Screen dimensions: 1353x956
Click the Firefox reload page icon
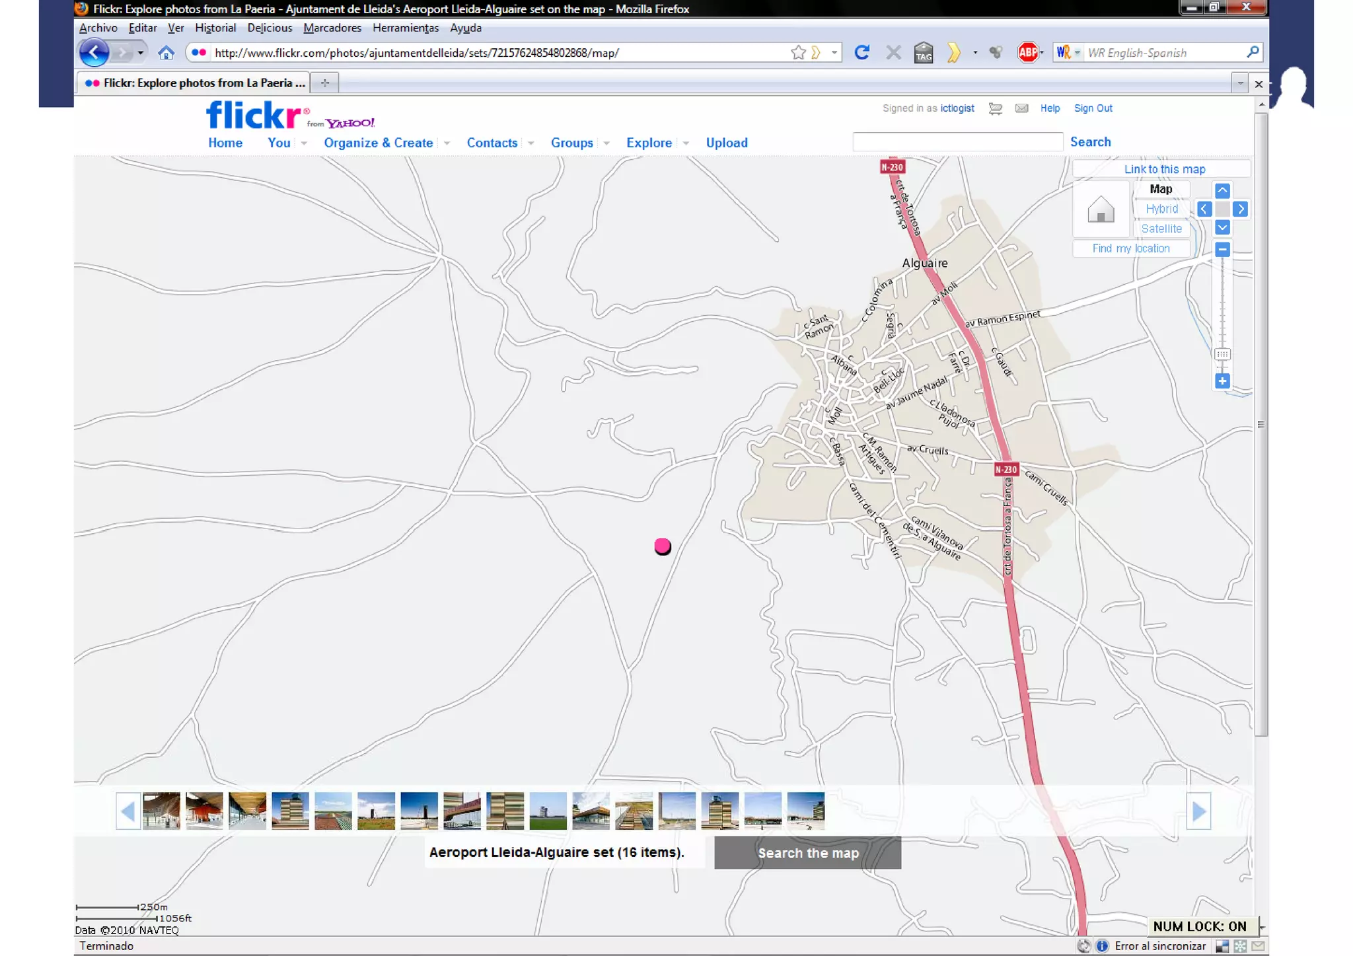tap(861, 52)
